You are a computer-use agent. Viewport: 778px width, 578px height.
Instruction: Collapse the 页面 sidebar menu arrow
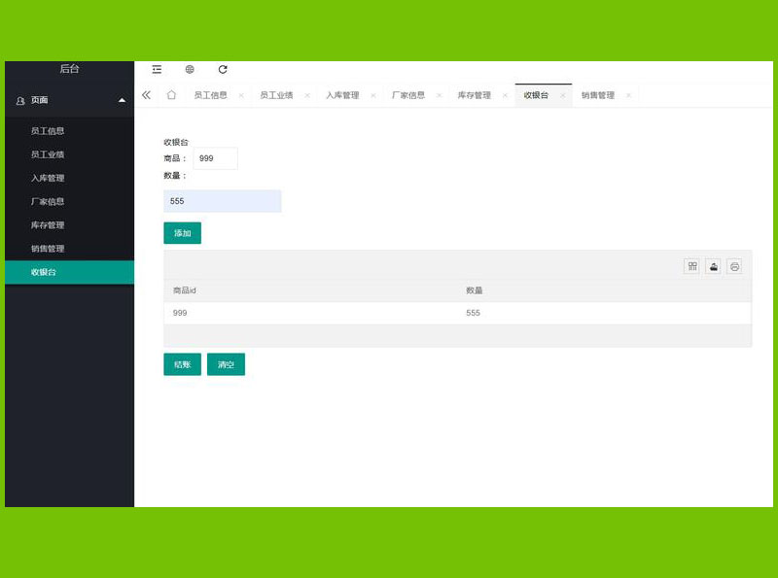point(123,101)
